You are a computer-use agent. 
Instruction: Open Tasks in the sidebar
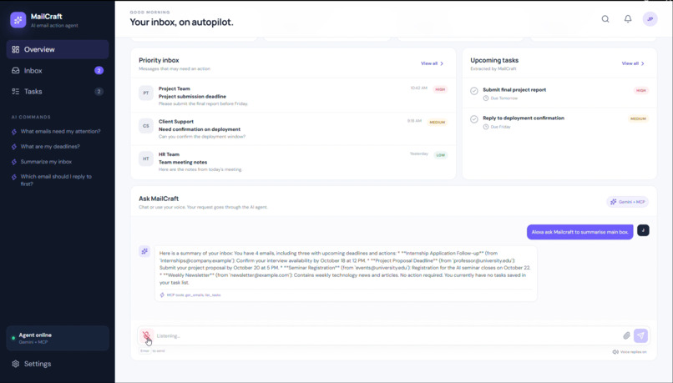point(58,91)
